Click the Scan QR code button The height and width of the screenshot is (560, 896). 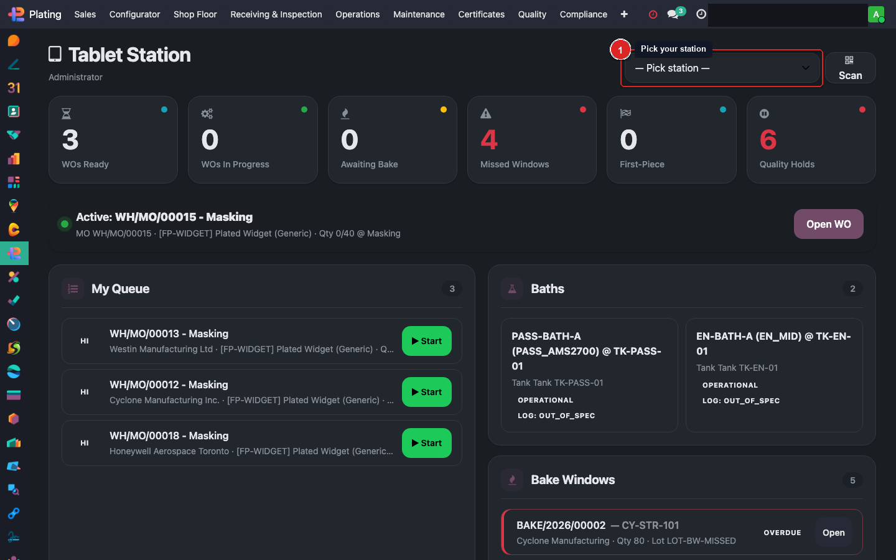click(x=850, y=68)
